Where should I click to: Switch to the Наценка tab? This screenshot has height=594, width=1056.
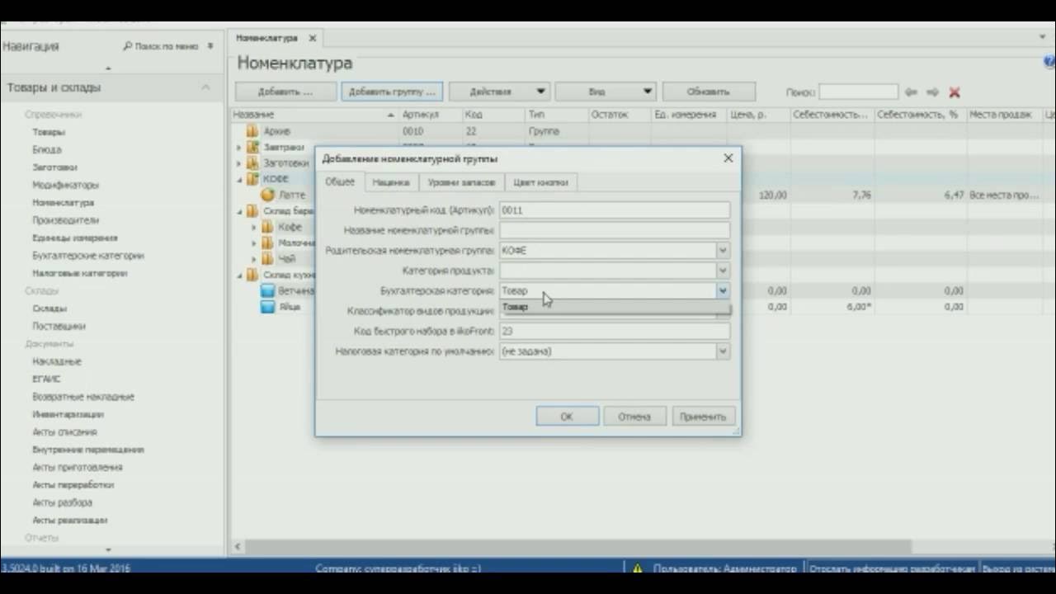pyautogui.click(x=390, y=182)
